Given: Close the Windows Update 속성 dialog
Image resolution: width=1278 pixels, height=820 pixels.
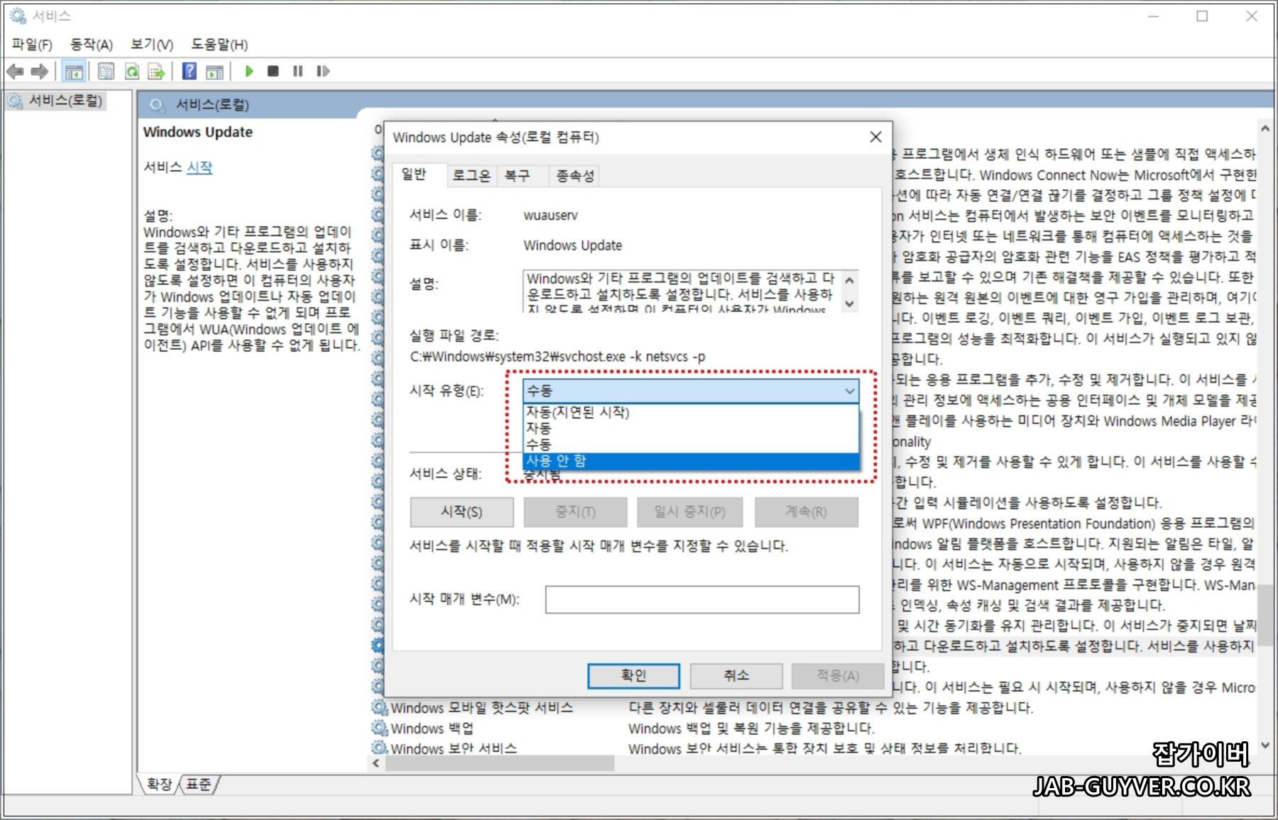Looking at the screenshot, I should (x=875, y=137).
